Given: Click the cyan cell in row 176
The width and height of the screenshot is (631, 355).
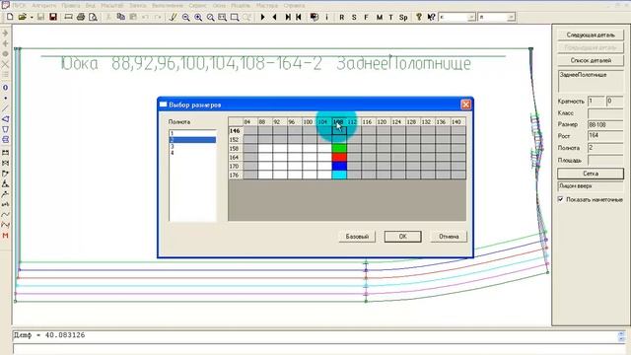Looking at the screenshot, I should pyautogui.click(x=339, y=175).
